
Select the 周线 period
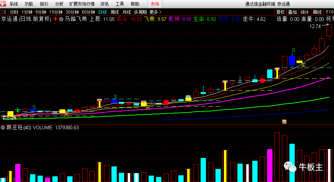tap(115, 12)
